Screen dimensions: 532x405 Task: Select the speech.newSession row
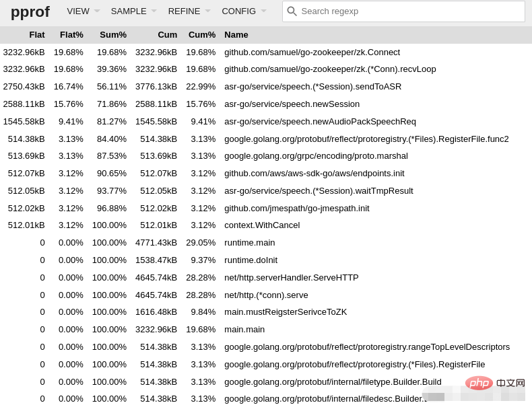(292, 104)
